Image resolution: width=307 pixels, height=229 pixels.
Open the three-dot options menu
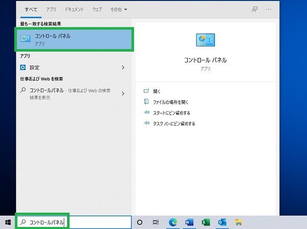pos(269,9)
